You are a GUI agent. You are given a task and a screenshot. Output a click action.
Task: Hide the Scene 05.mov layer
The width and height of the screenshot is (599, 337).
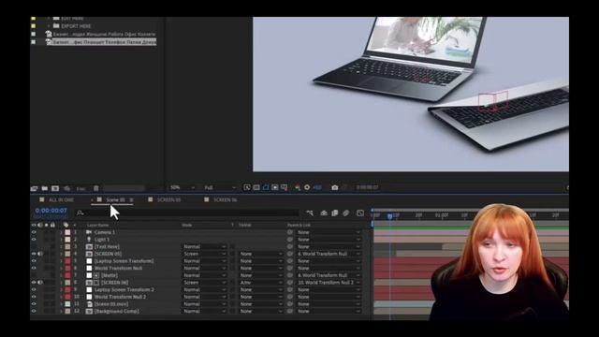[34, 304]
